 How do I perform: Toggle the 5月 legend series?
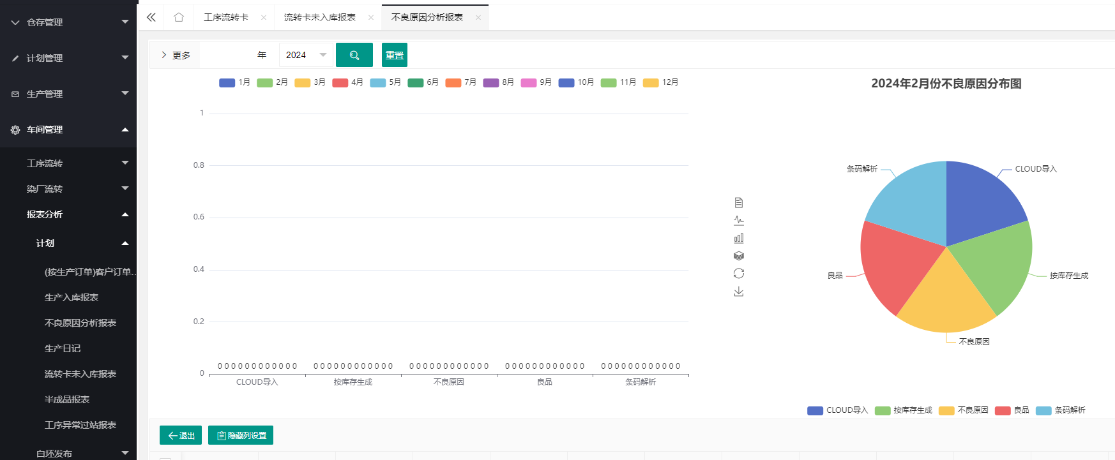385,82
